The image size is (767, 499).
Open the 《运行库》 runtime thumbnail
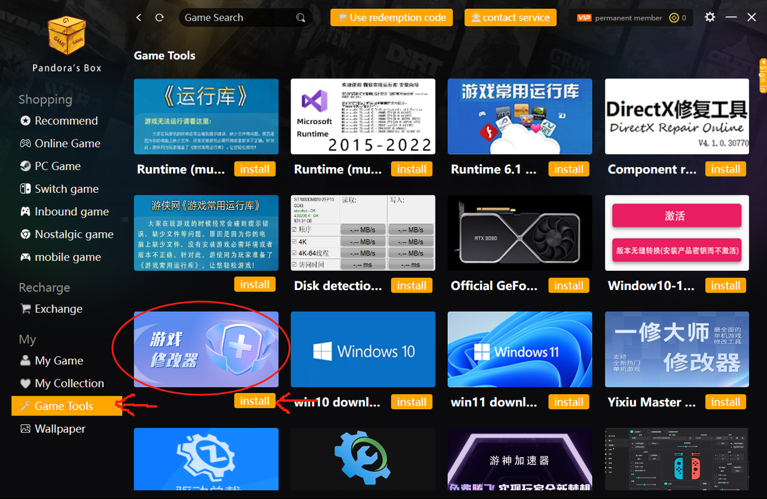tap(206, 116)
